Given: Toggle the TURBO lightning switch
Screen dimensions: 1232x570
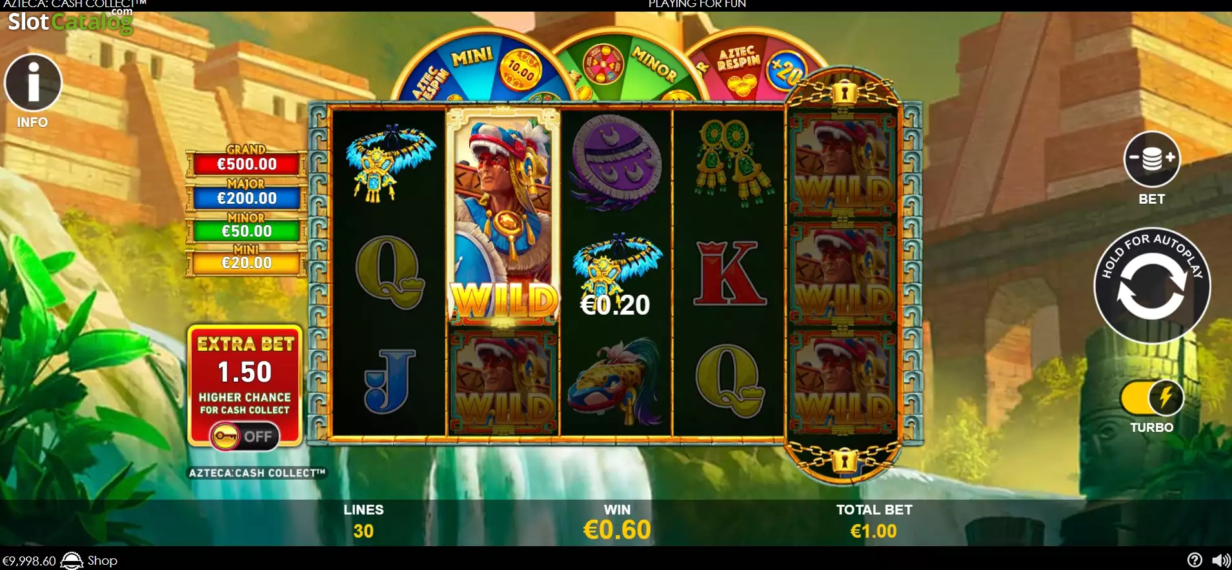Looking at the screenshot, I should coord(1152,398).
